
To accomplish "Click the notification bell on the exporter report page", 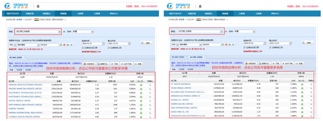I will [200, 6].
